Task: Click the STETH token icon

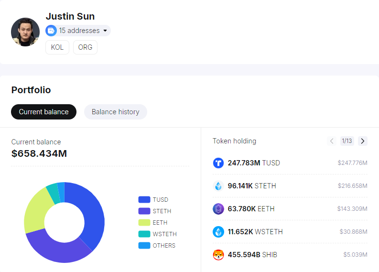Action: (218, 186)
